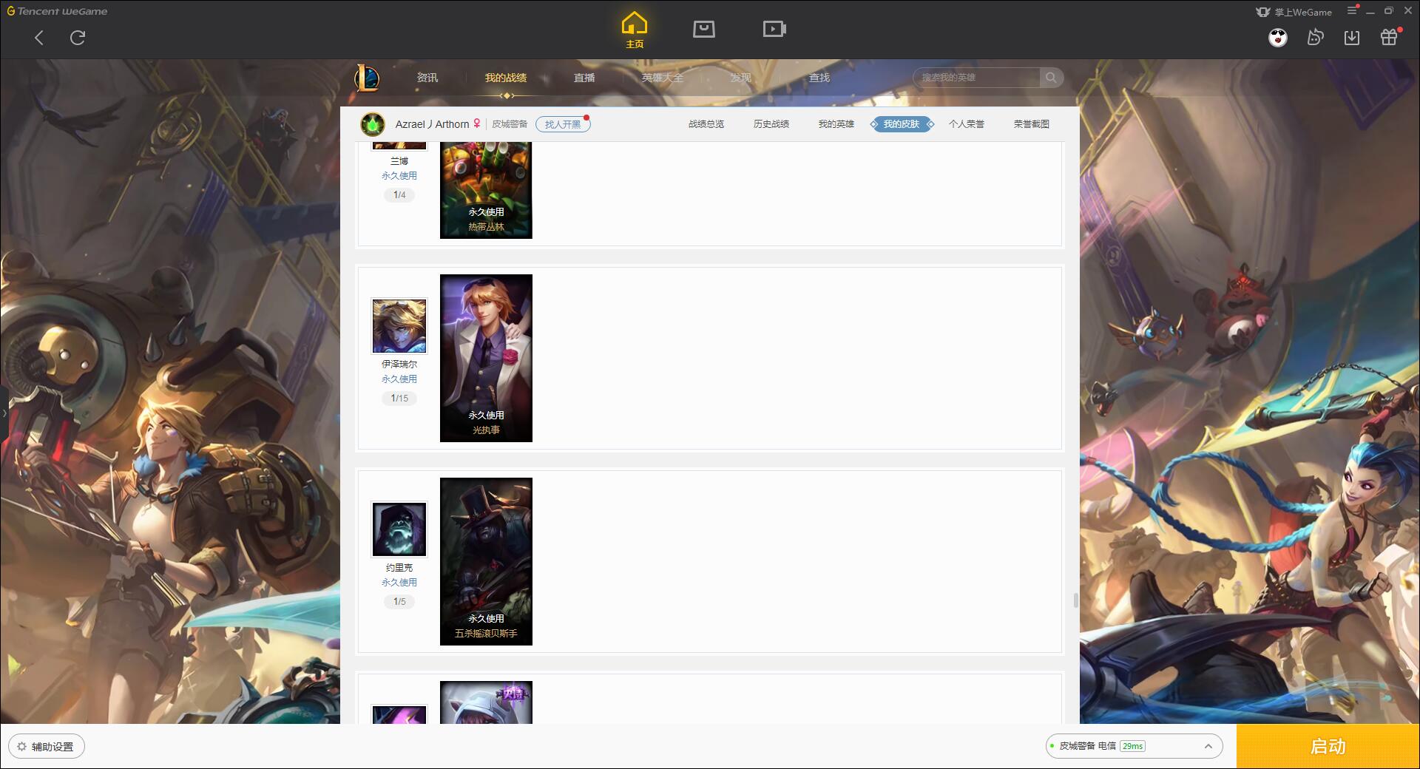Click the 伊泽瑞尔 champion portrait
Image resolution: width=1420 pixels, height=769 pixels.
[399, 326]
